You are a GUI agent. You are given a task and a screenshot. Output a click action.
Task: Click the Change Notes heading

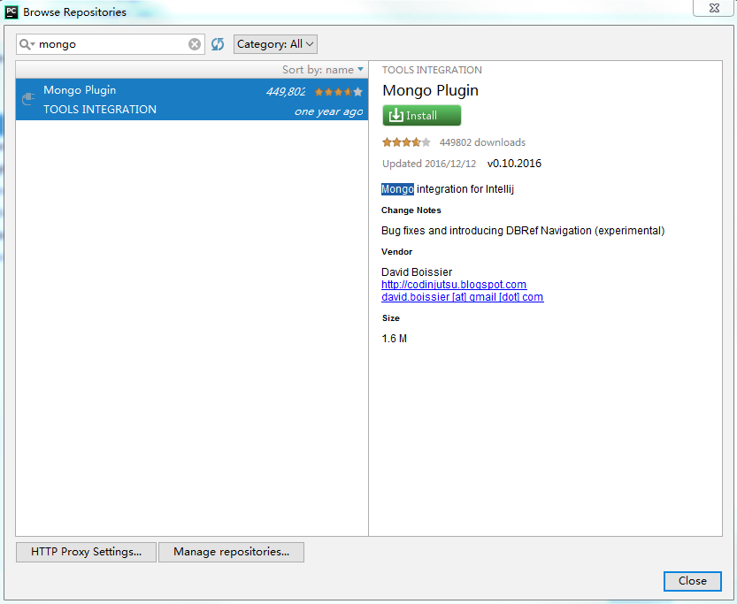[x=411, y=210]
